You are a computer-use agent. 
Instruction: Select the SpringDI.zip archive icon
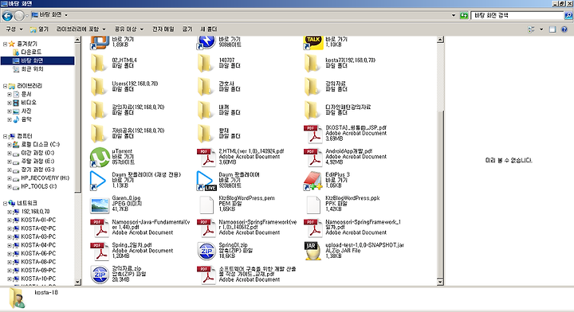pos(206,252)
